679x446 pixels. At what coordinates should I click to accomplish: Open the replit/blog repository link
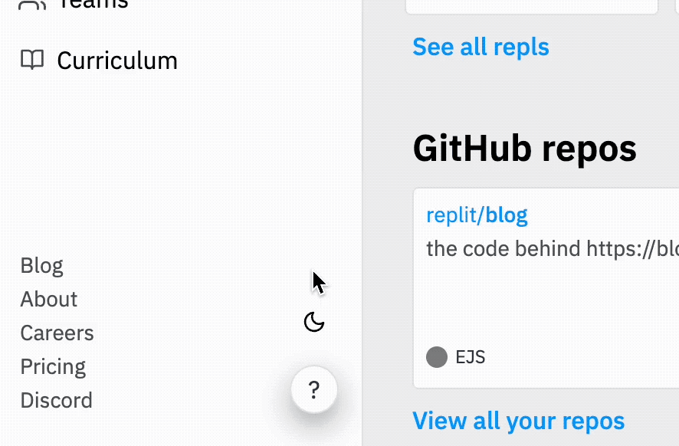pos(477,215)
